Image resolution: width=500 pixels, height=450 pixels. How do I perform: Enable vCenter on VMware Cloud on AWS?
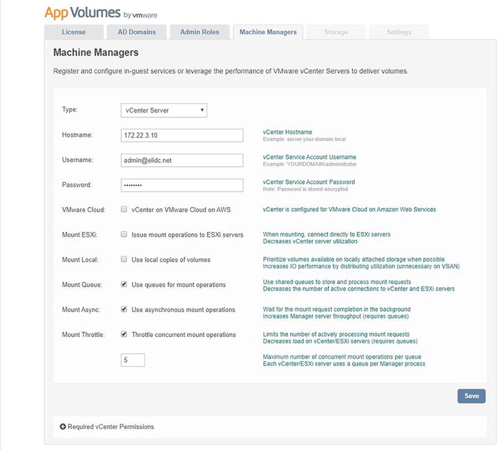[x=124, y=210]
